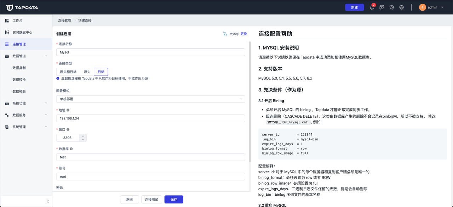453x207 pixels.
Task: Click the form panel vertical scrollbar
Action: tap(250, 102)
